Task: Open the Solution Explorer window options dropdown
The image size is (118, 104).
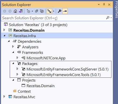Action: pyautogui.click(x=99, y=5)
